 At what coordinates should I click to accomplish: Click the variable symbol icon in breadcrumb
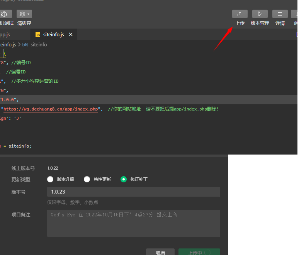click(25, 45)
